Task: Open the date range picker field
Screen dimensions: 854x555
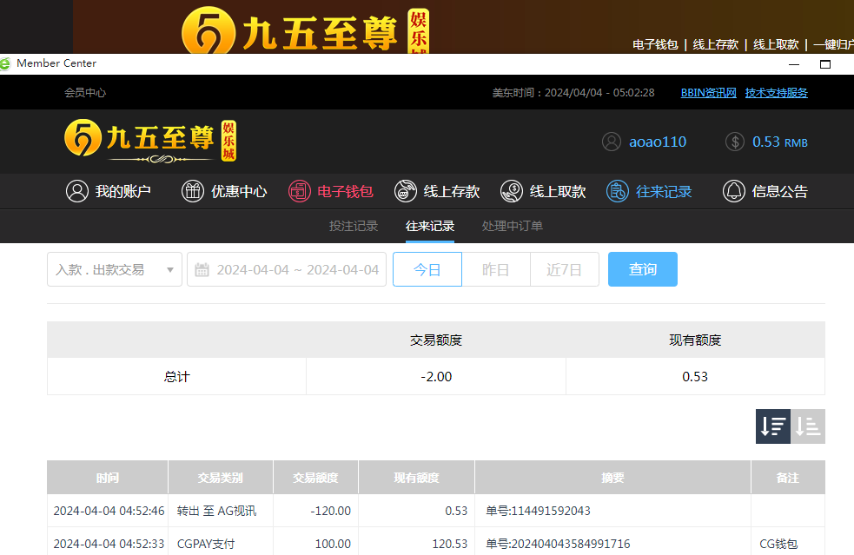Action: (287, 269)
